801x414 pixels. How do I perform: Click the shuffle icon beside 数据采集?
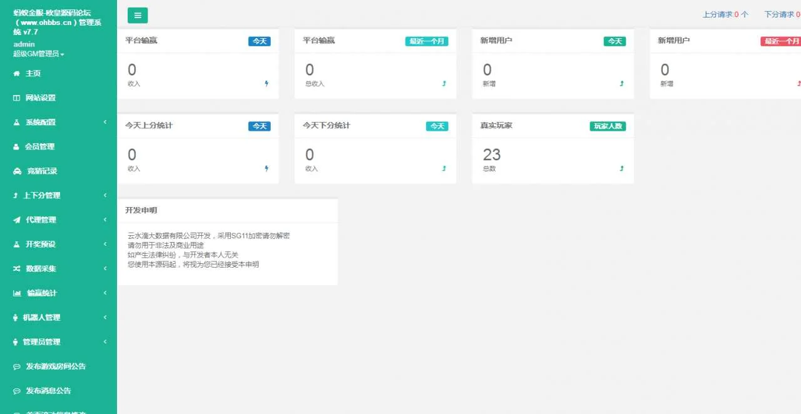(x=16, y=269)
